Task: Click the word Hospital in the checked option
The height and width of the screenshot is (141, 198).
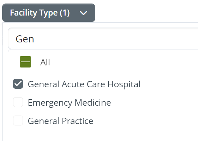Action: [x=124, y=84]
